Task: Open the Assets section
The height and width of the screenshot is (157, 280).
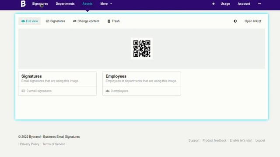Action: pos(87,4)
